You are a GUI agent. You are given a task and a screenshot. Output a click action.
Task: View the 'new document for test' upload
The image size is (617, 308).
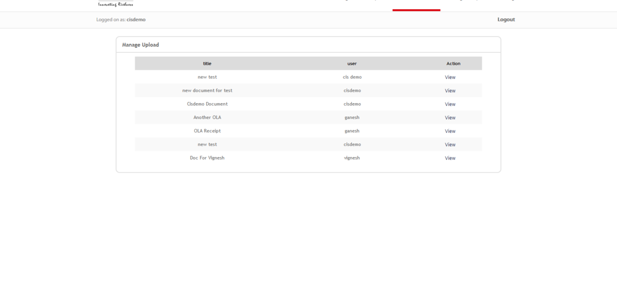pyautogui.click(x=450, y=90)
